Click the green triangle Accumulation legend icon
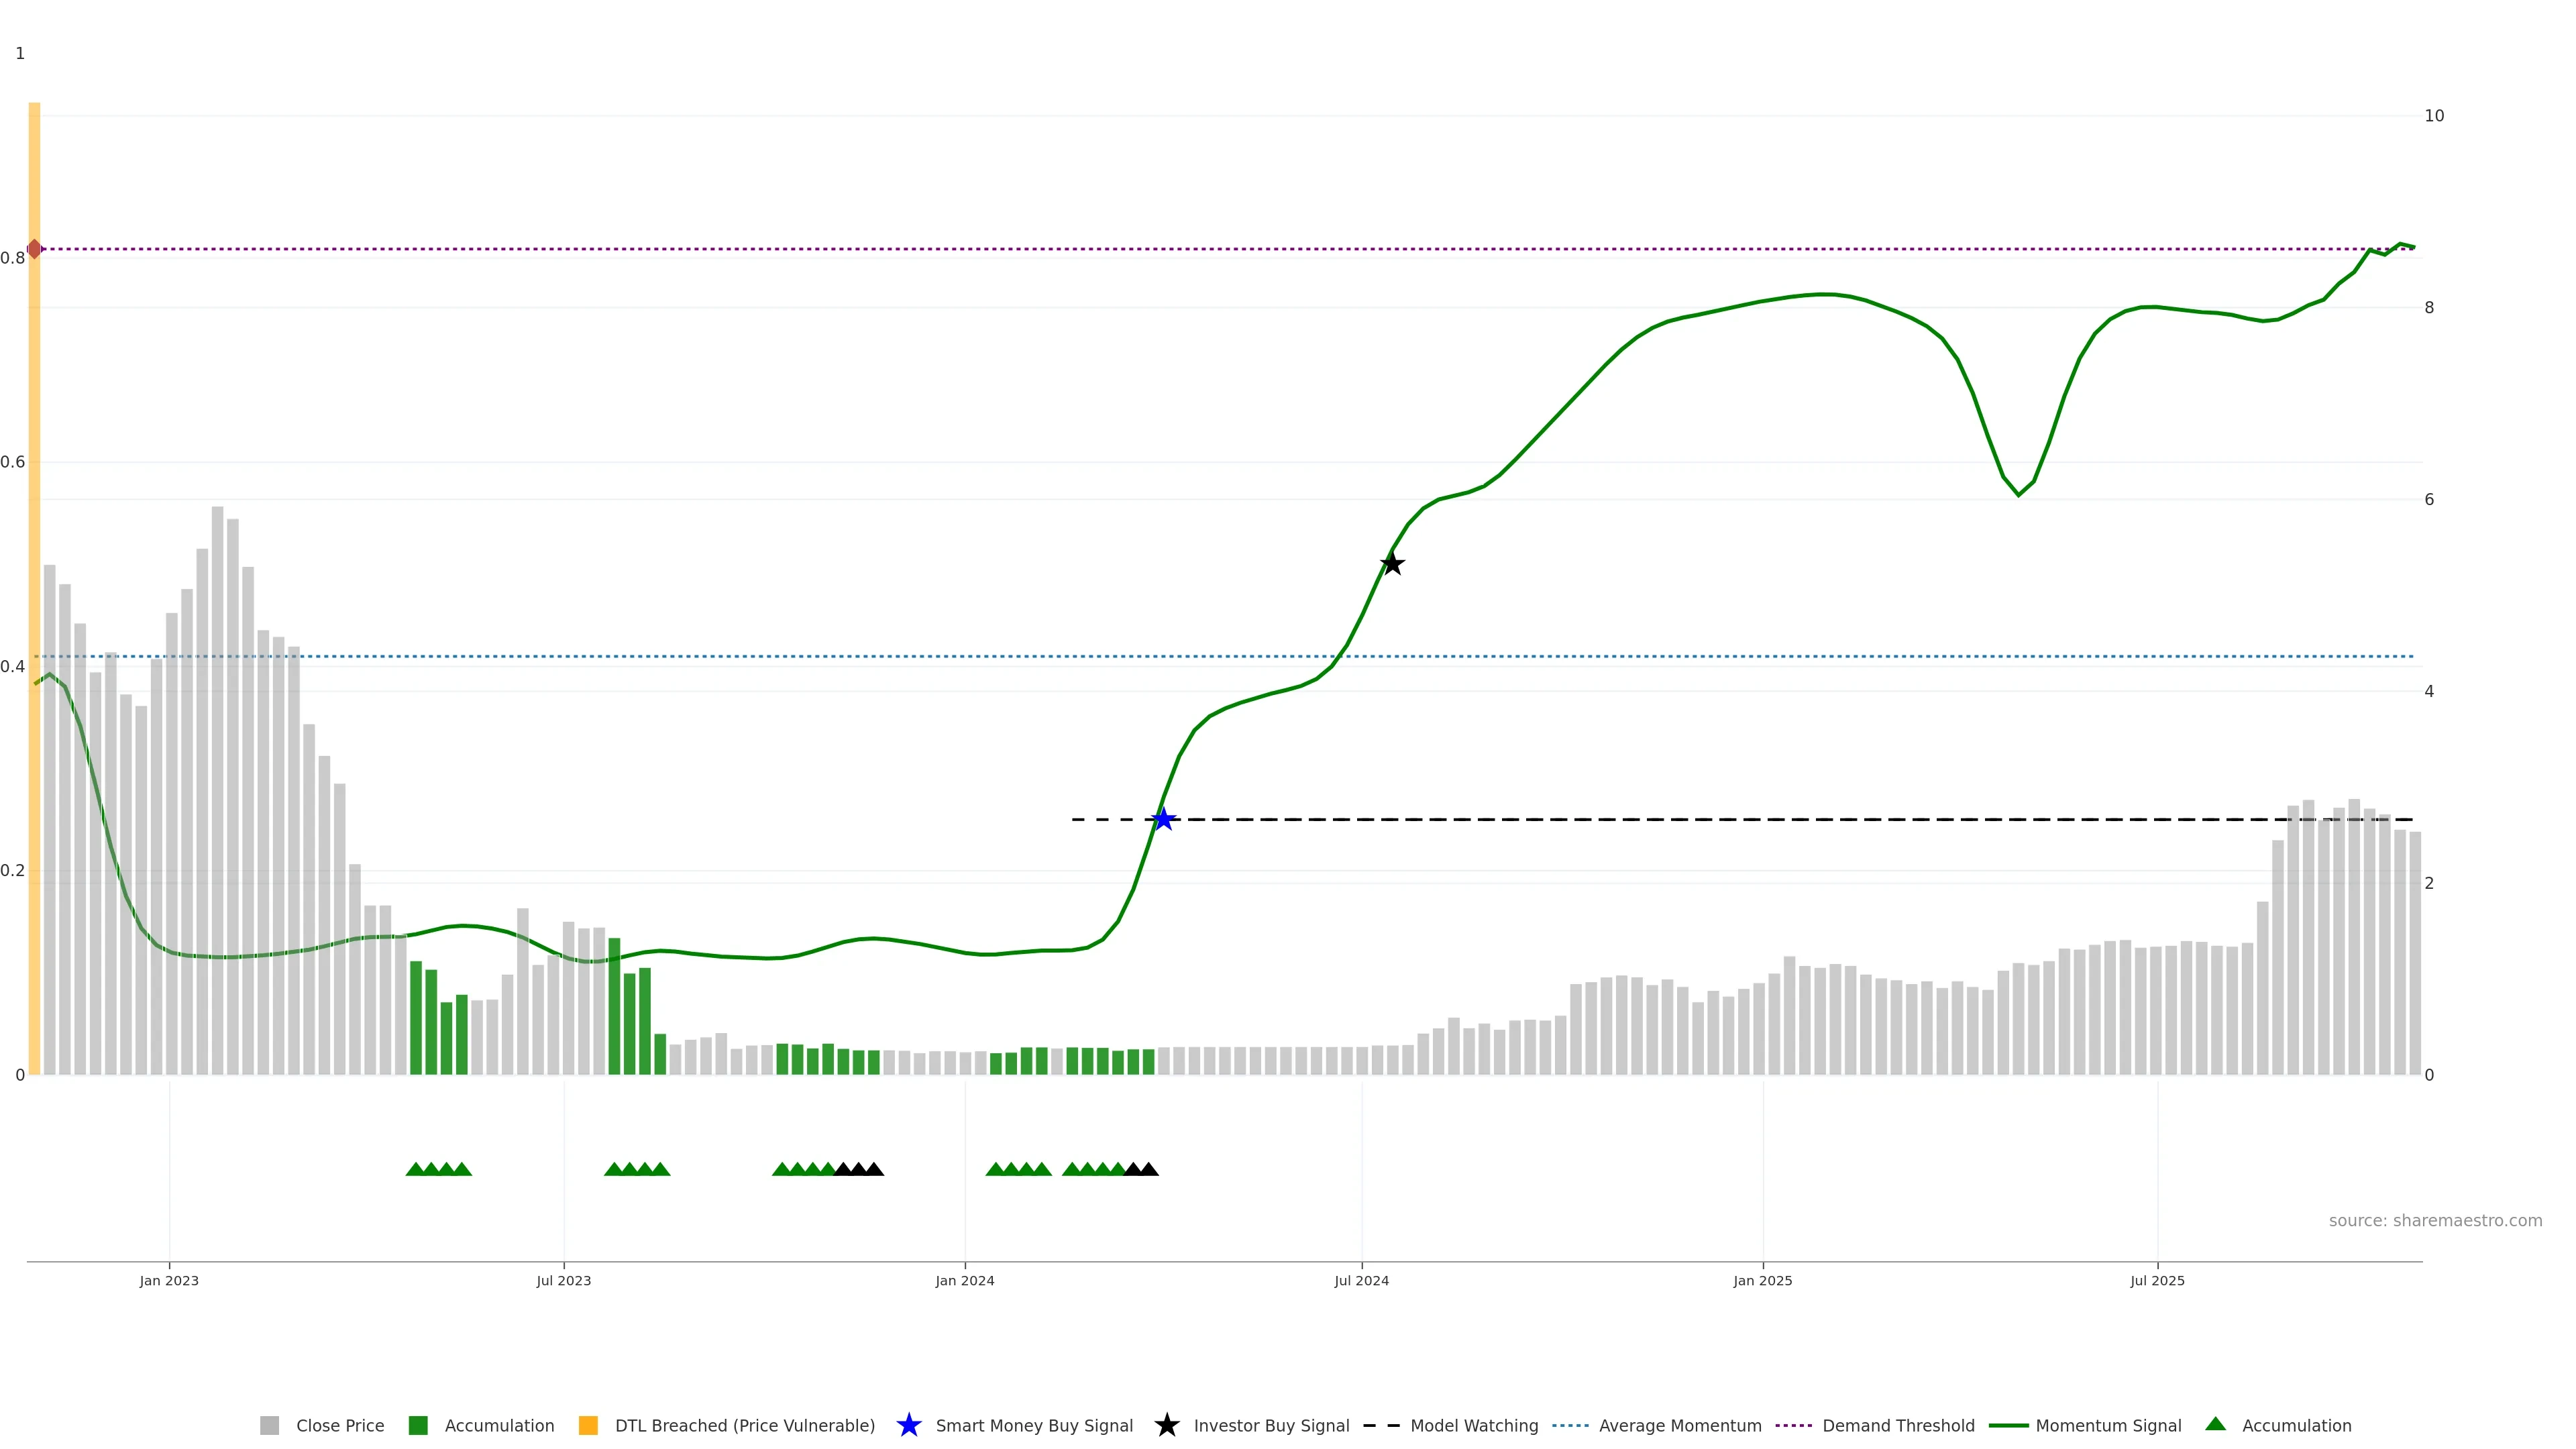 [2215, 1424]
